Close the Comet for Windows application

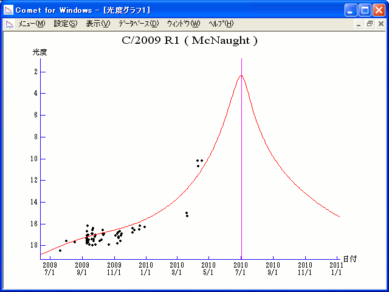[379, 10]
